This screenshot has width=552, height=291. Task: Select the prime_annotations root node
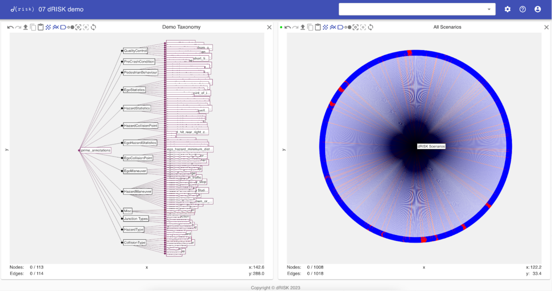click(96, 150)
